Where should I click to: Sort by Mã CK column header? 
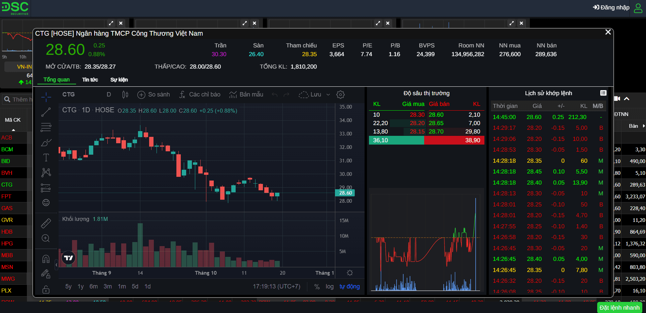[x=13, y=120]
